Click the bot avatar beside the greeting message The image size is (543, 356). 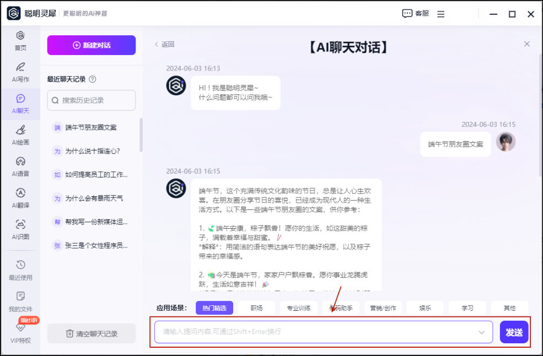176,85
